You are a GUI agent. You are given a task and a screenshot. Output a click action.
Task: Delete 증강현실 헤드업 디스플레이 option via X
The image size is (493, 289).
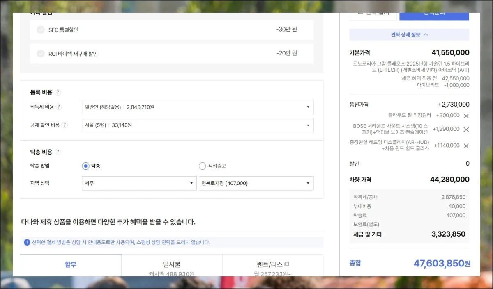tap(466, 146)
